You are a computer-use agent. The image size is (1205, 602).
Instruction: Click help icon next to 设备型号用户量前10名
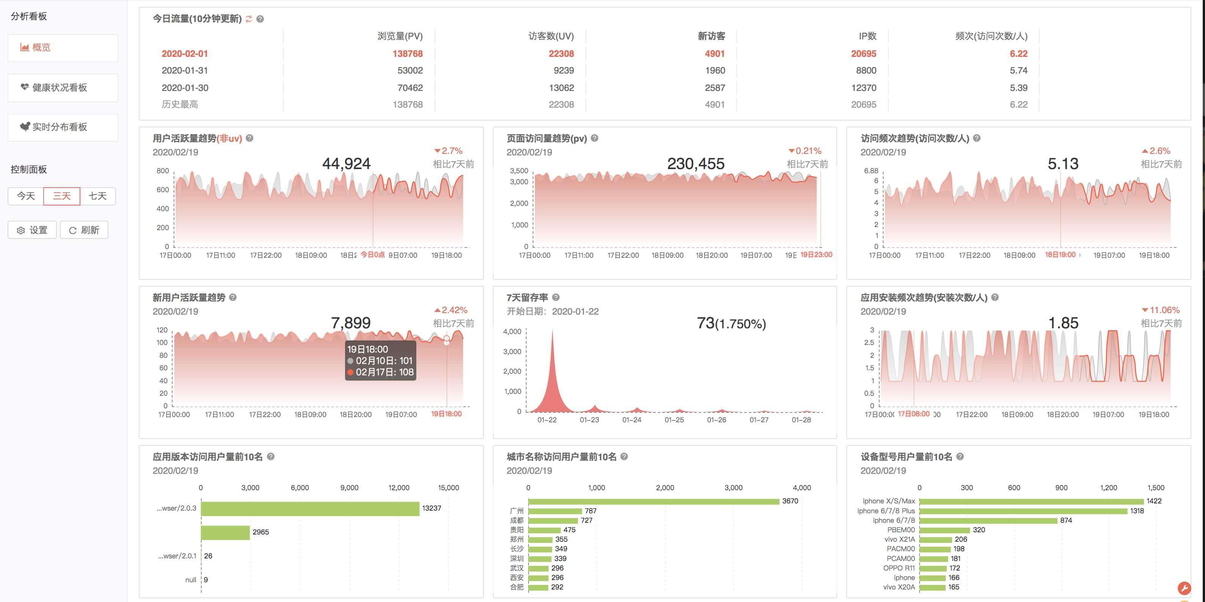coord(960,456)
